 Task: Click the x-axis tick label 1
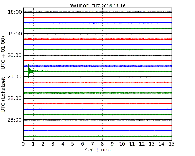(x=33, y=144)
